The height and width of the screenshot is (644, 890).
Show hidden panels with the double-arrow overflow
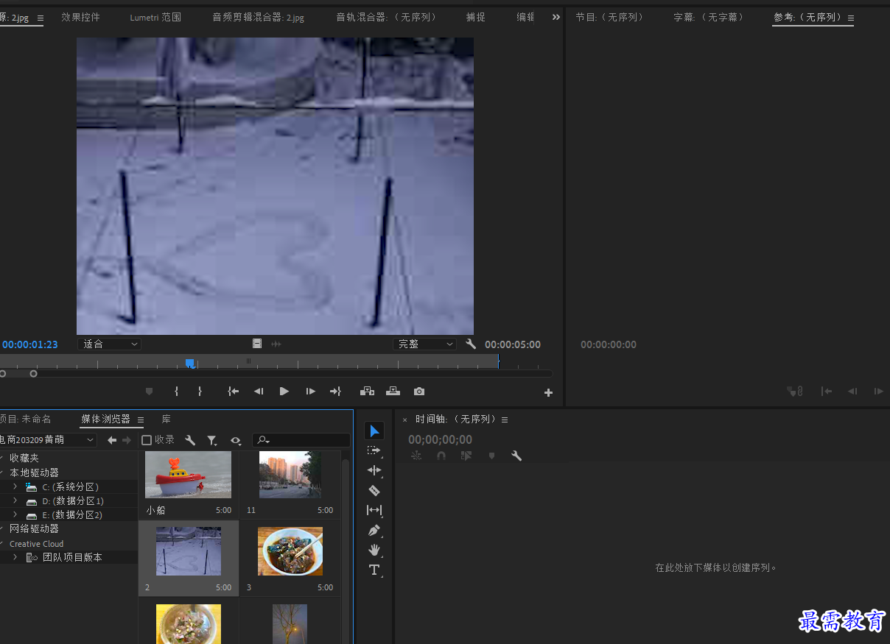point(556,17)
